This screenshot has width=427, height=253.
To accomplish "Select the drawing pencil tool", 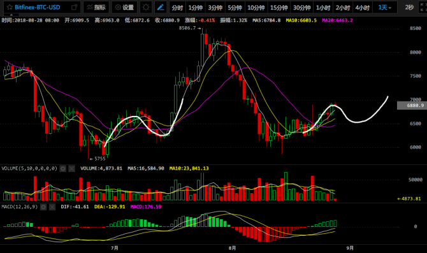I will point(161,8).
